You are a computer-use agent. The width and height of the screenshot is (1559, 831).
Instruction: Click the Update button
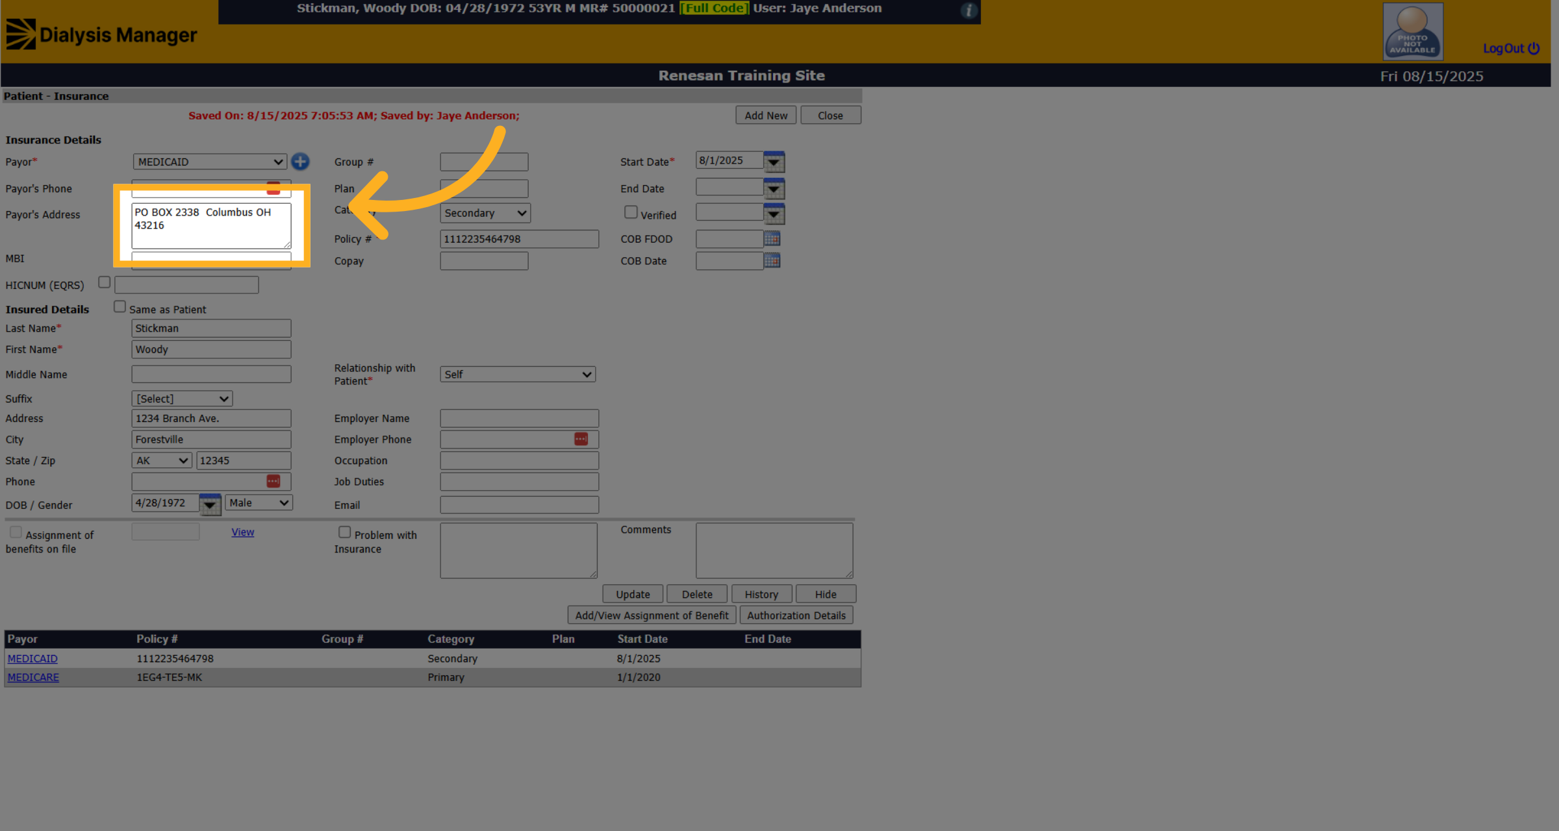(x=633, y=594)
